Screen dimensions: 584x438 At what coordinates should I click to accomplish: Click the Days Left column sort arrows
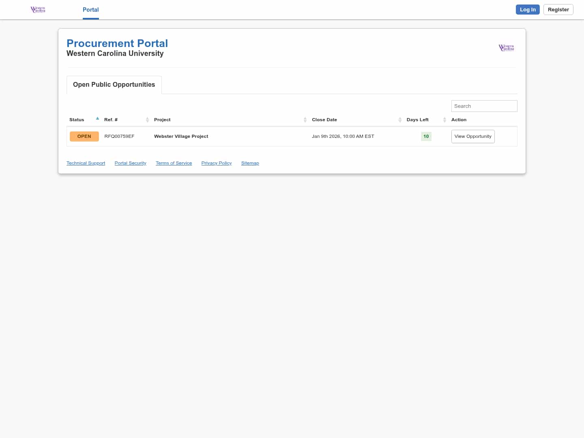pyautogui.click(x=444, y=120)
